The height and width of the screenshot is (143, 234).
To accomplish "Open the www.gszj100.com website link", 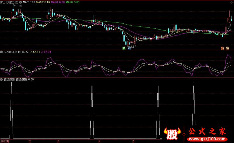I will 207,139.
